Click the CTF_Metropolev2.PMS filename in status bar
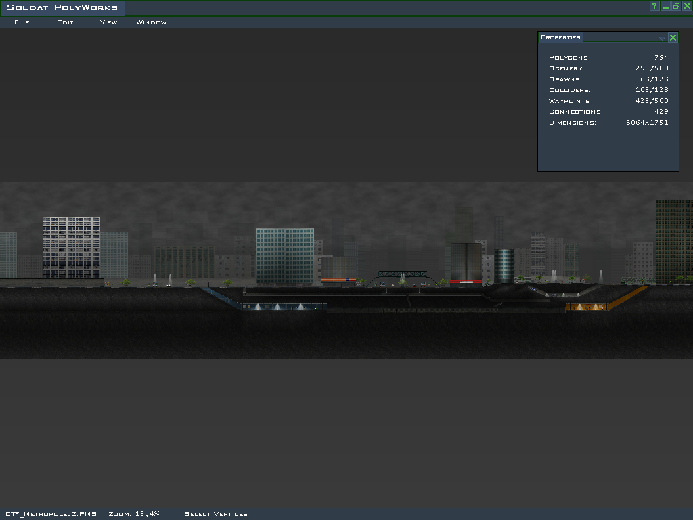The height and width of the screenshot is (520, 693). coord(51,514)
